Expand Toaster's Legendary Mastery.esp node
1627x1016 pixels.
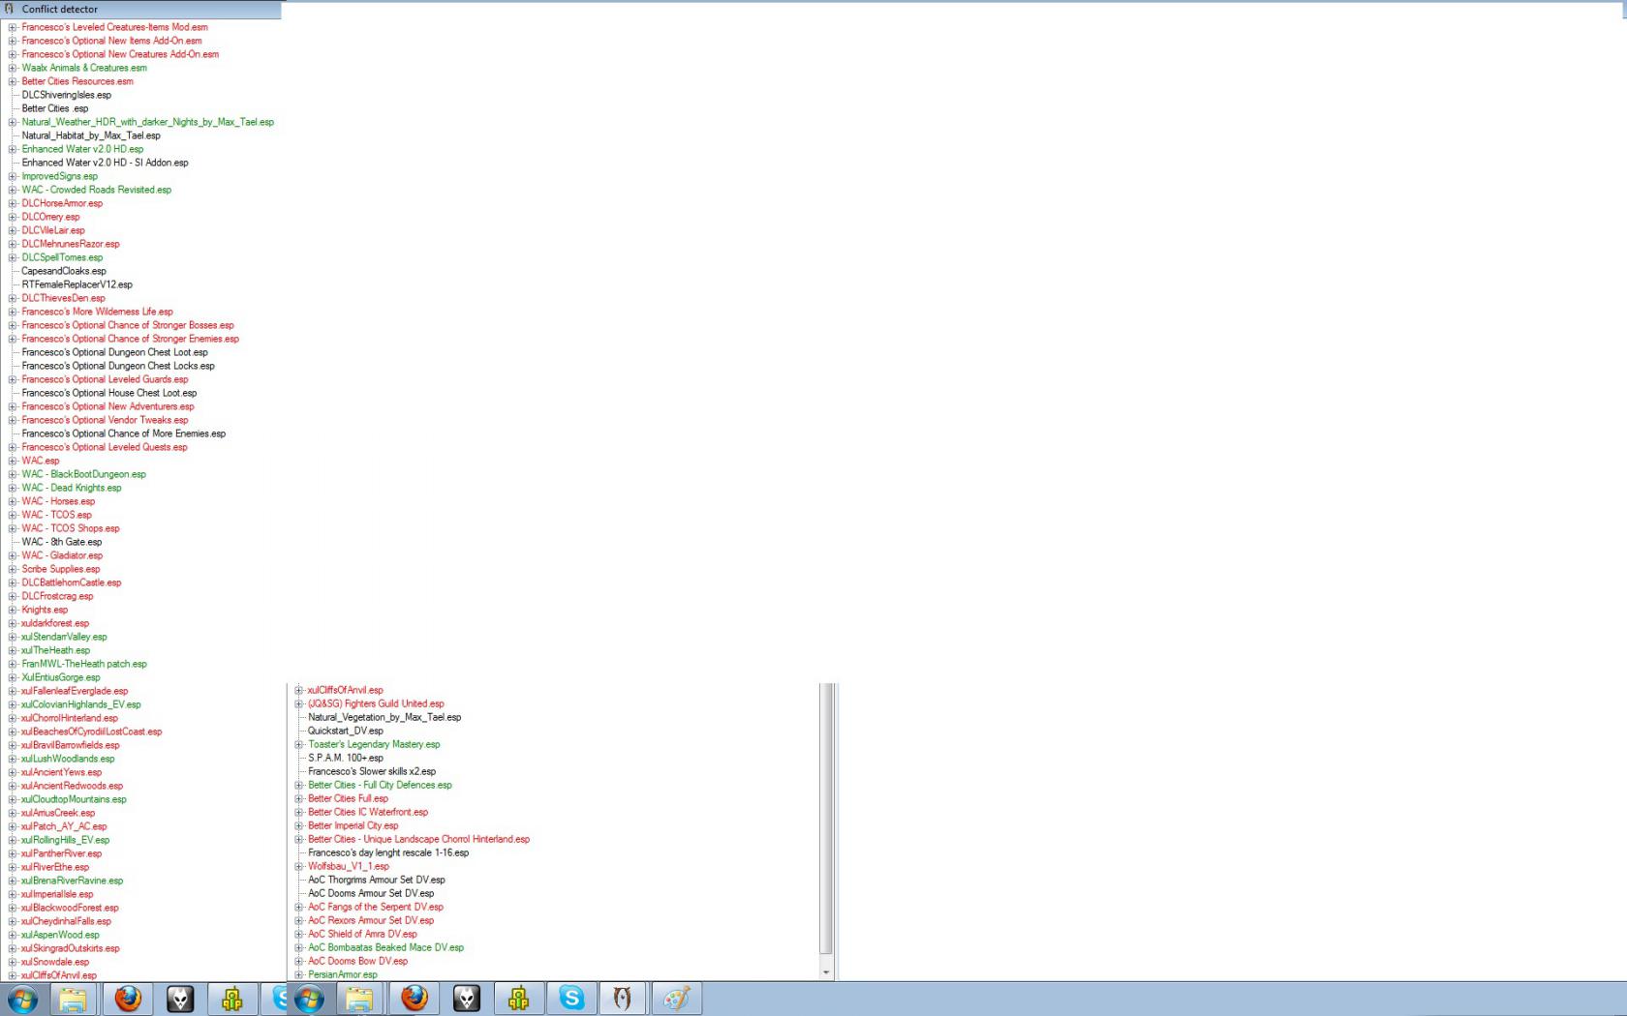coord(299,744)
